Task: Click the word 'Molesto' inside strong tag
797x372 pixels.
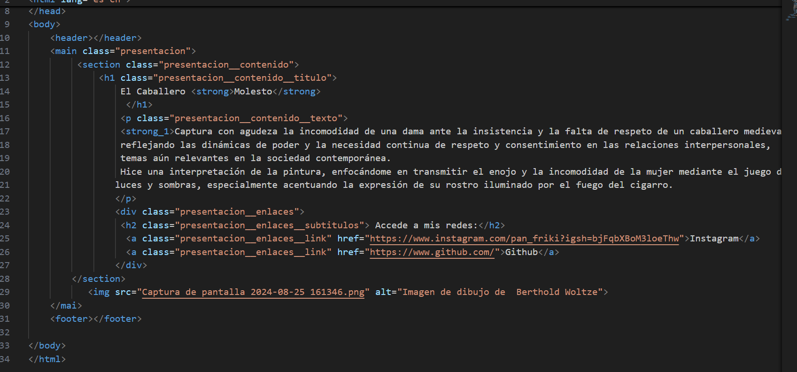Action: coord(253,92)
